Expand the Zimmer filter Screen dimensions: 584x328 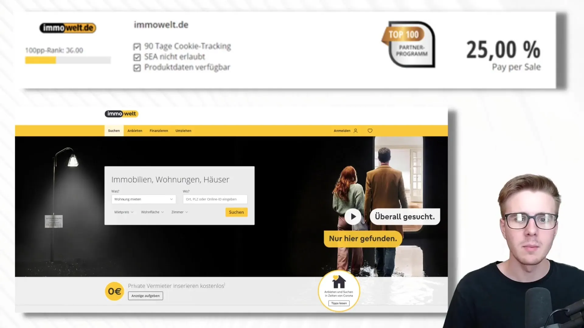pyautogui.click(x=179, y=212)
